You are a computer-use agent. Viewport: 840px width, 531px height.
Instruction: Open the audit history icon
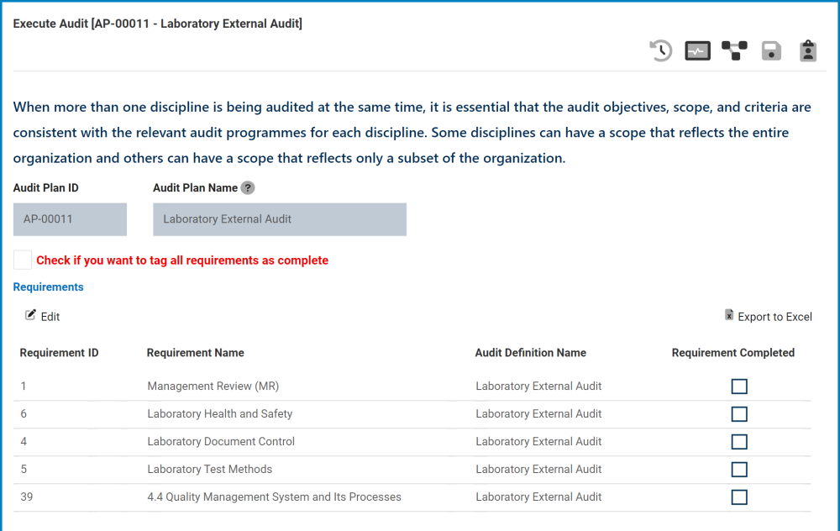[x=660, y=50]
